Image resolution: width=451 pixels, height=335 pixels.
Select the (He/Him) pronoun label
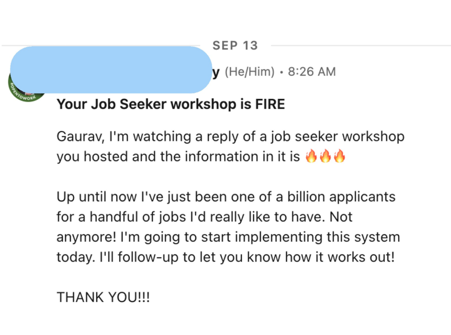(250, 71)
